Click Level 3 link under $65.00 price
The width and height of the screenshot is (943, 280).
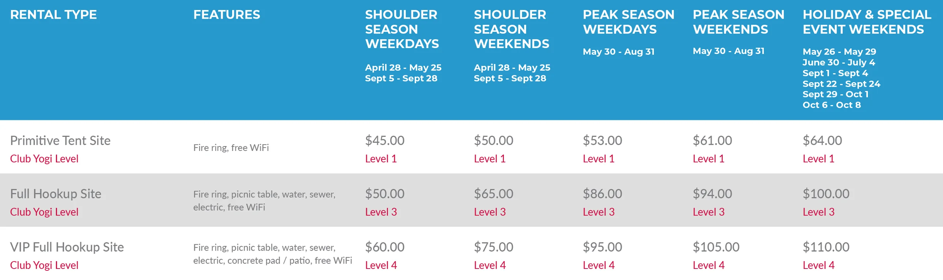point(490,212)
